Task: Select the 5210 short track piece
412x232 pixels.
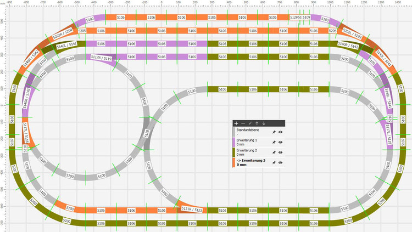Action: (25, 149)
